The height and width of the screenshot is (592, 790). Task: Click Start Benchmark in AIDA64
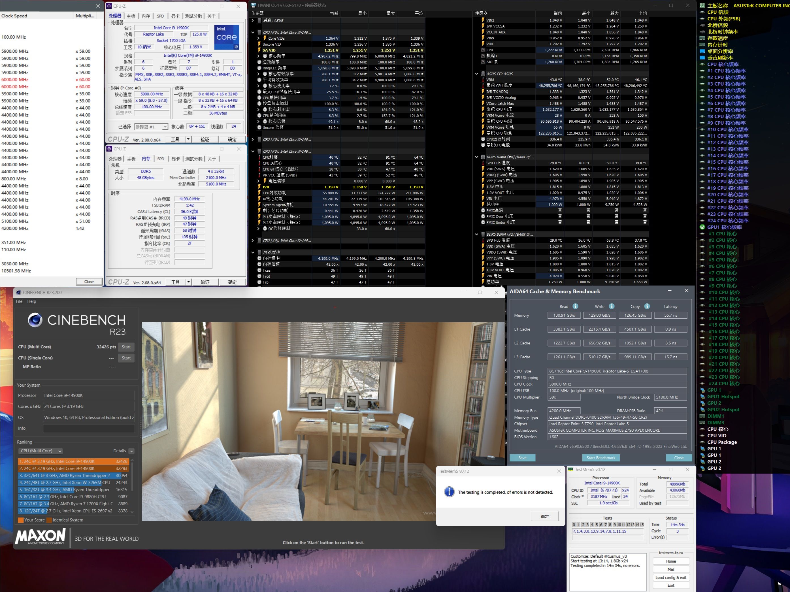coord(601,458)
